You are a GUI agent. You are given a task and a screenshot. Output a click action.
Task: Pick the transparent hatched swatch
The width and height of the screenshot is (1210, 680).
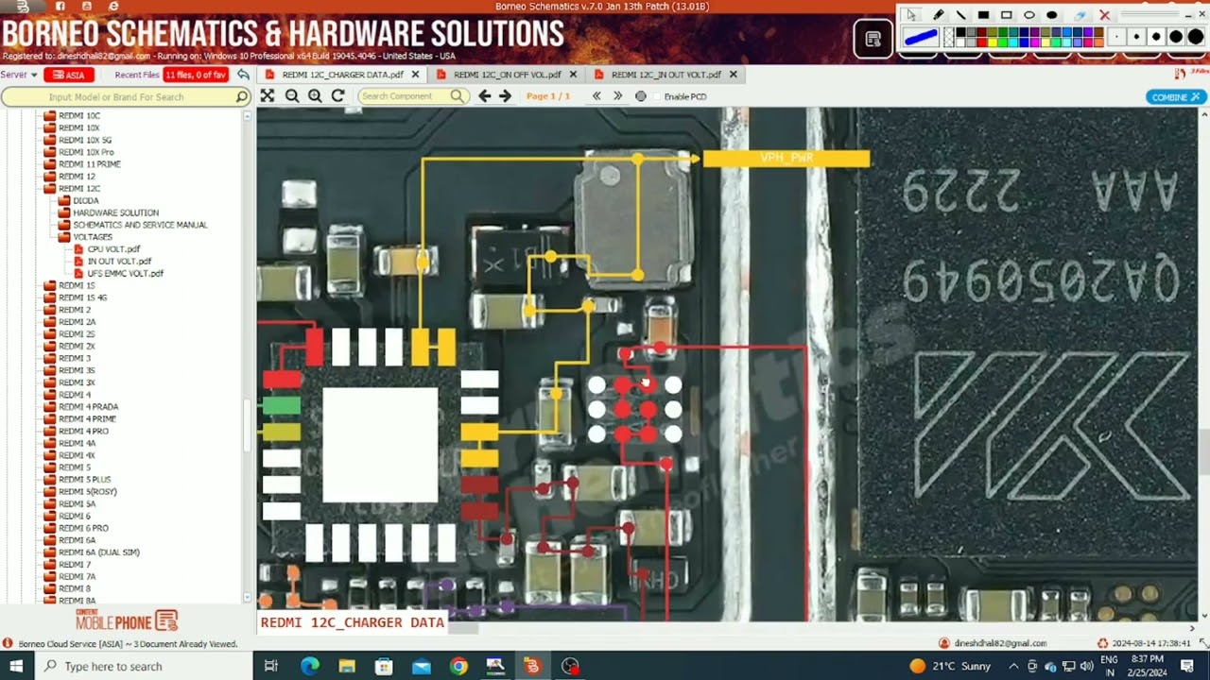pyautogui.click(x=949, y=37)
